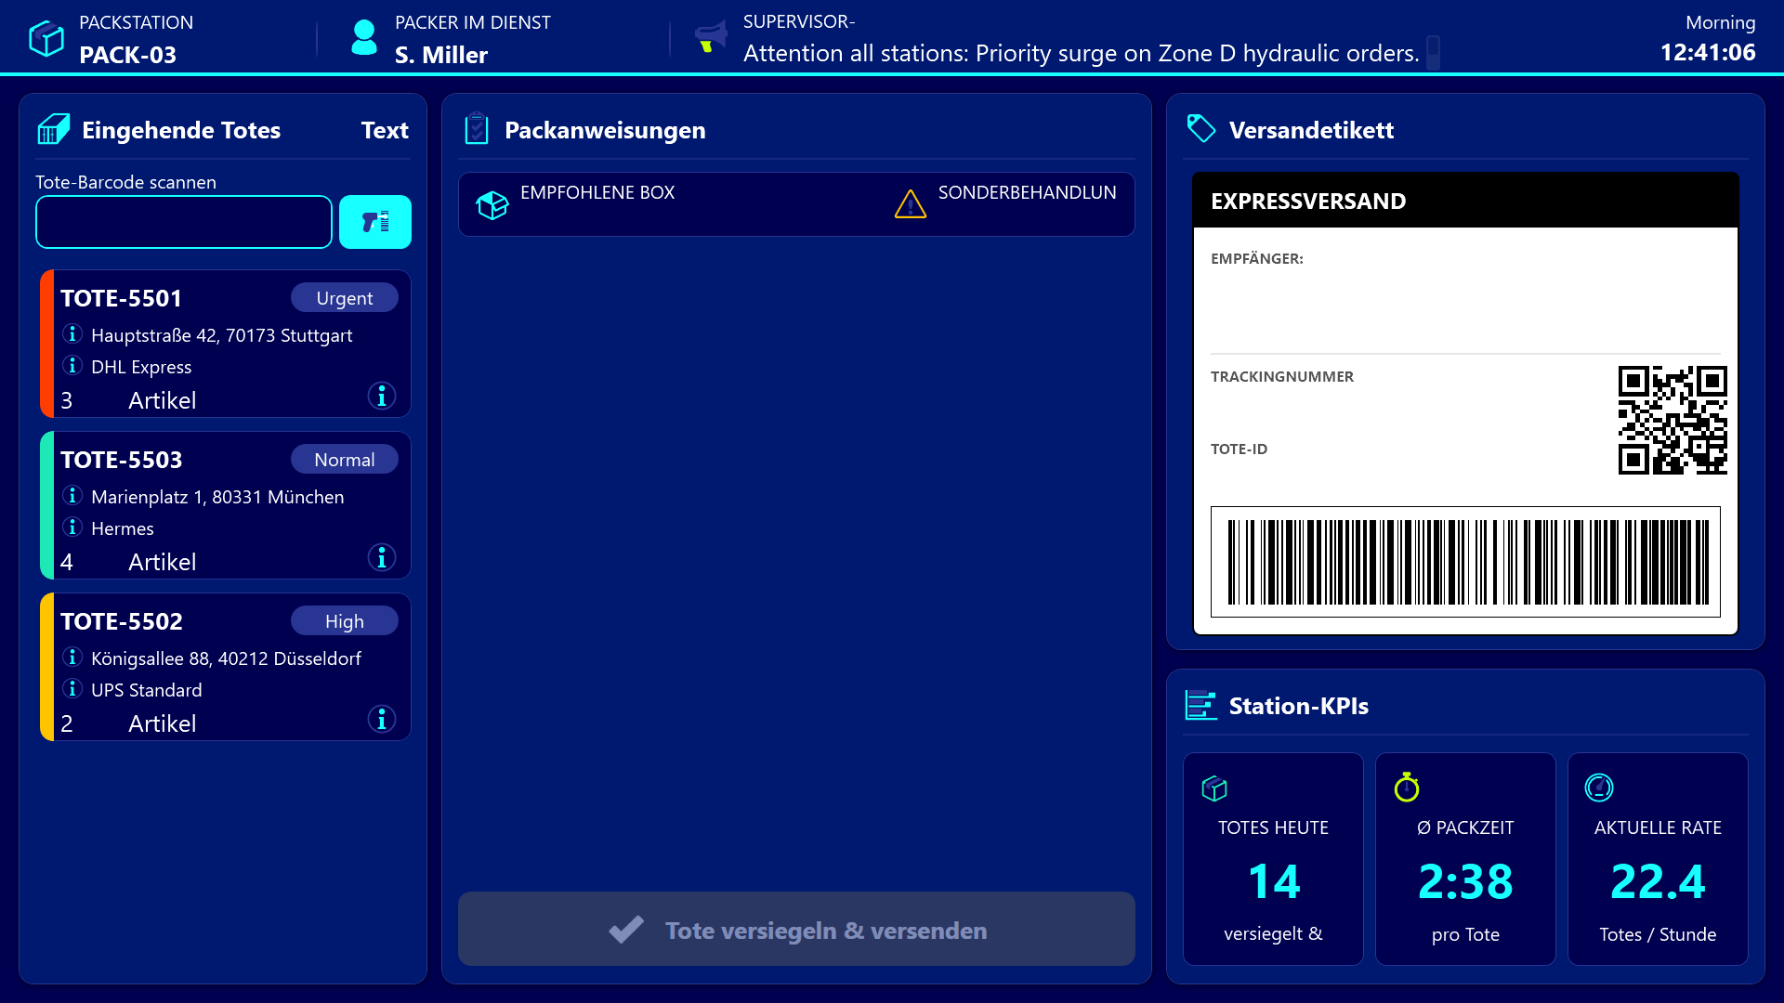The height and width of the screenshot is (1003, 1784).
Task: Click the PACK-03 station box icon
Action: click(x=46, y=38)
